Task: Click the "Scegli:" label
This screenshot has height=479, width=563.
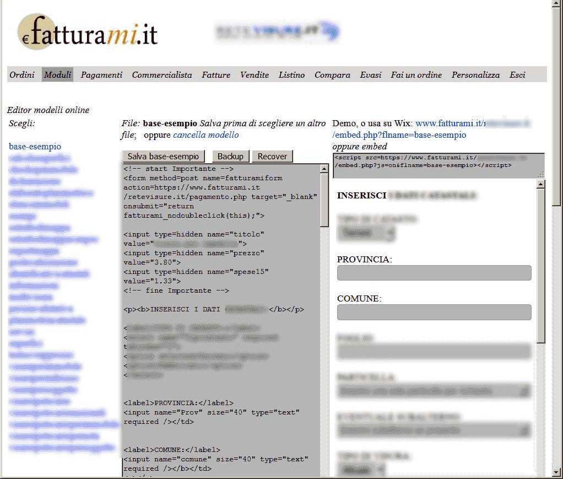Action: tap(22, 123)
